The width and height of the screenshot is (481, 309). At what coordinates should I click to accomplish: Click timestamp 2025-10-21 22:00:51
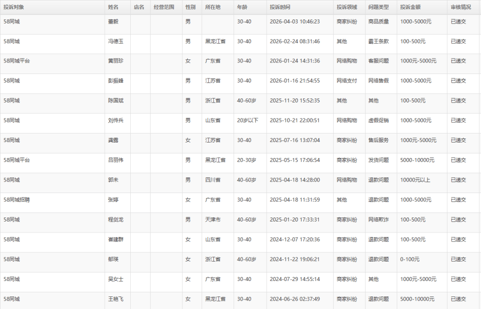pyautogui.click(x=295, y=120)
